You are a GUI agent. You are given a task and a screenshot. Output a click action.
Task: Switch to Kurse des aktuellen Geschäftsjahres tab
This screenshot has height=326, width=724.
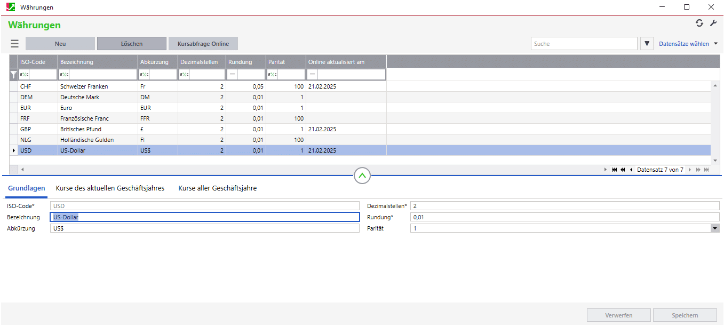point(110,188)
